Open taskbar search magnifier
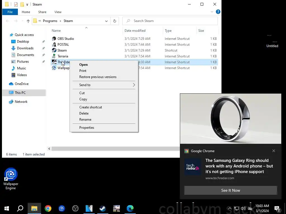Viewport: 286px width, 214px height. coord(20,208)
